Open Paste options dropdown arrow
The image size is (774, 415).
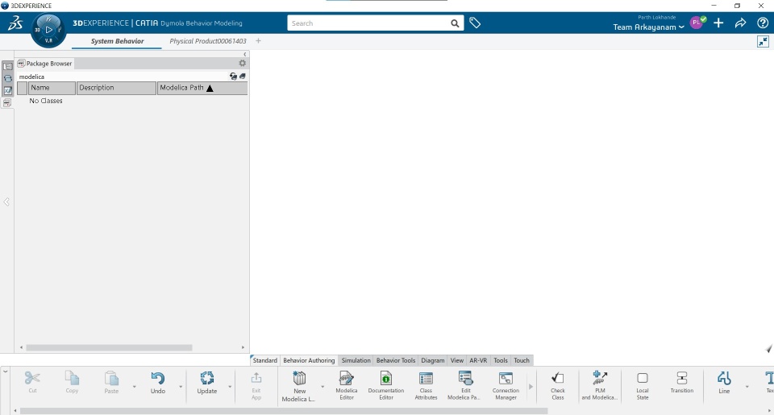coord(134,386)
